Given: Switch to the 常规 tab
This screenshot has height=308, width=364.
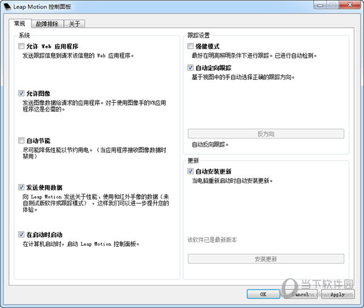Looking at the screenshot, I should point(19,24).
